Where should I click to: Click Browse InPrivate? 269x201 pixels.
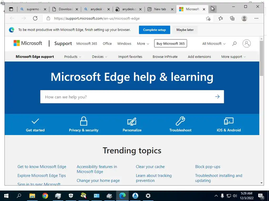pyautogui.click(x=165, y=57)
